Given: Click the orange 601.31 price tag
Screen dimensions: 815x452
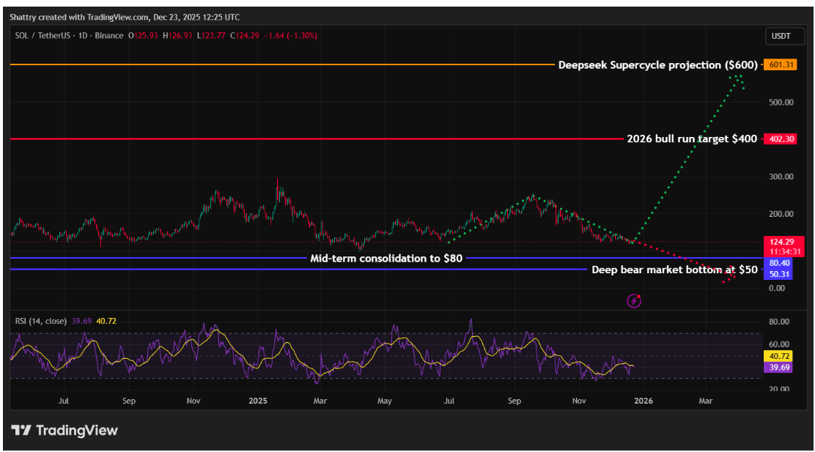Looking at the screenshot, I should pos(780,65).
